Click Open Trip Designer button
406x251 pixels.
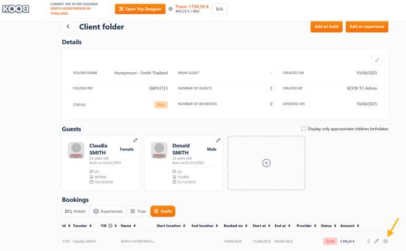click(140, 9)
